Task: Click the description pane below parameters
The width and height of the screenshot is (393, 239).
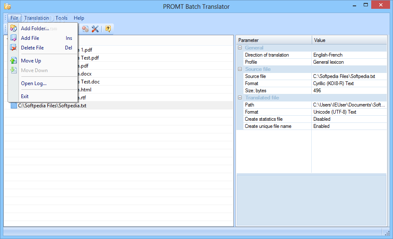Action: [x=312, y=200]
